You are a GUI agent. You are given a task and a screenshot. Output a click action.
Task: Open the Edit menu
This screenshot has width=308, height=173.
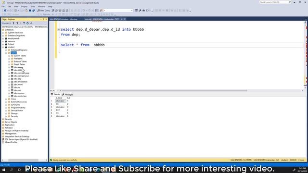[9, 6]
